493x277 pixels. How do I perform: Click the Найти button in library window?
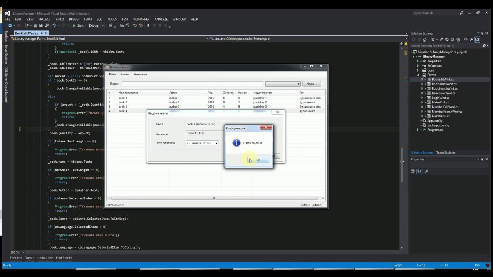[x=311, y=84]
